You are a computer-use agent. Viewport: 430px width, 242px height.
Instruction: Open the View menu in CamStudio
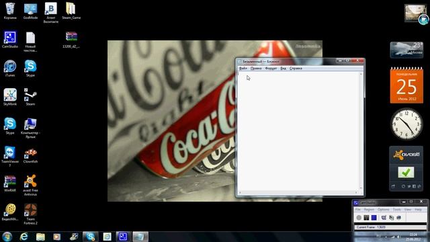408,210
